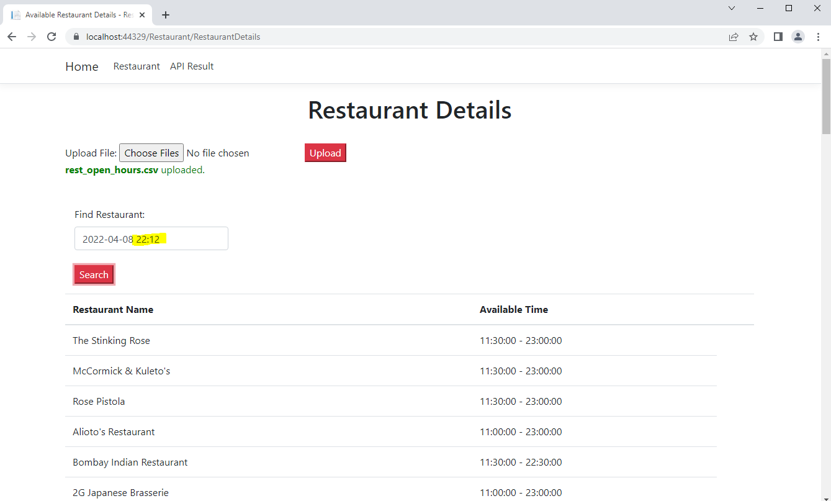831x501 pixels.
Task: Click the Restaurant Name column header
Action: [x=113, y=309]
